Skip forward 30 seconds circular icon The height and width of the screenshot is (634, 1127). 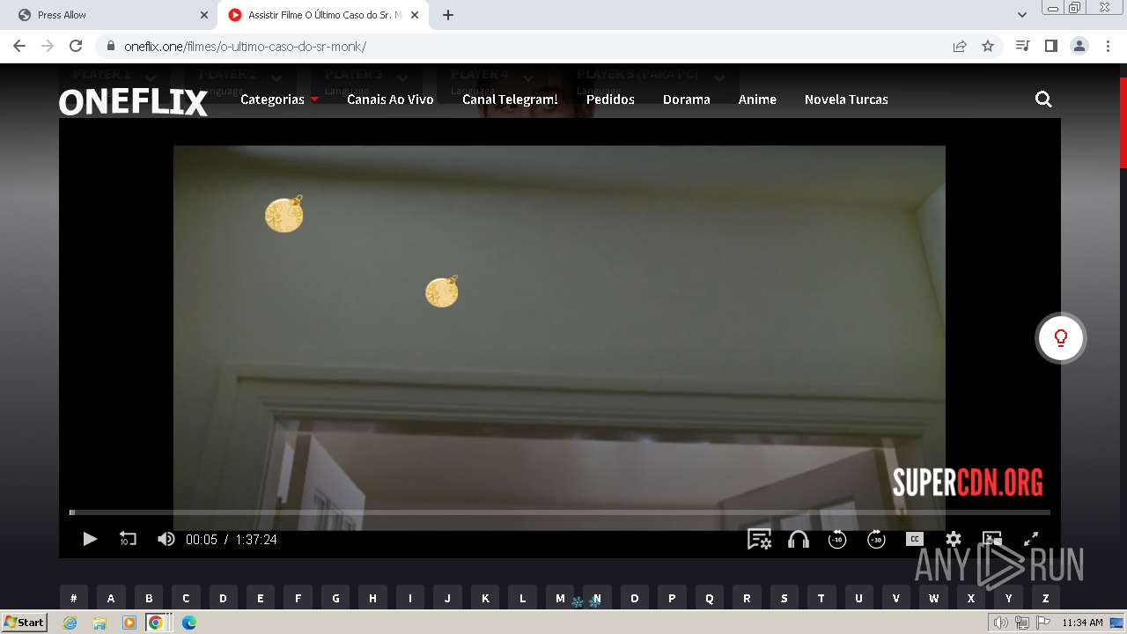(x=876, y=539)
